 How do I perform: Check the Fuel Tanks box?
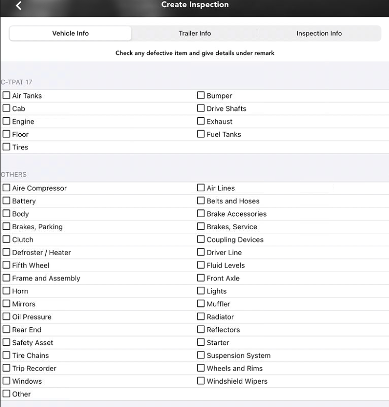[201, 134]
